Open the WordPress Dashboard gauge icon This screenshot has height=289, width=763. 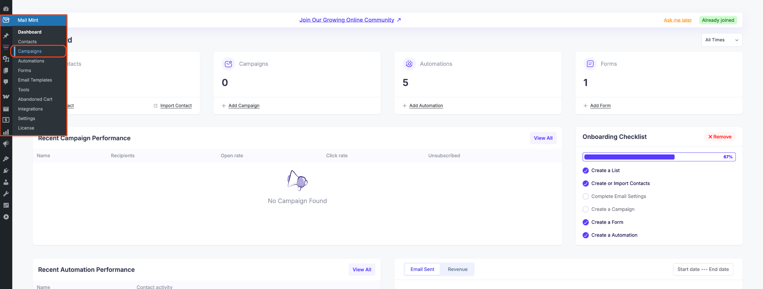6,8
